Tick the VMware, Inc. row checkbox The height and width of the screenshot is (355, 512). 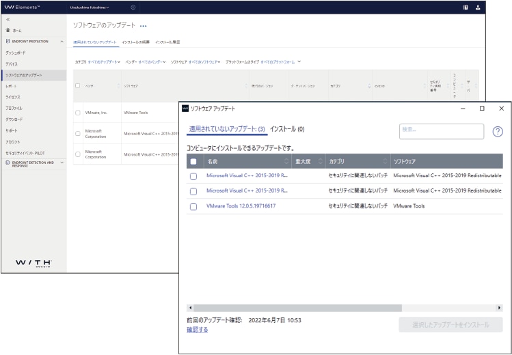pos(78,113)
